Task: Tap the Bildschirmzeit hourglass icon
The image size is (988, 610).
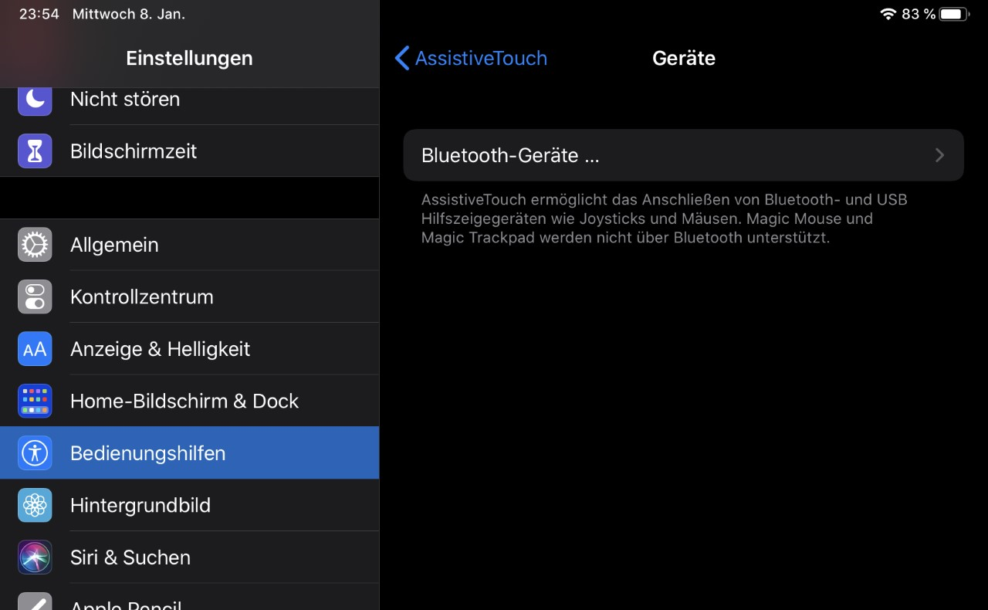Action: [35, 151]
